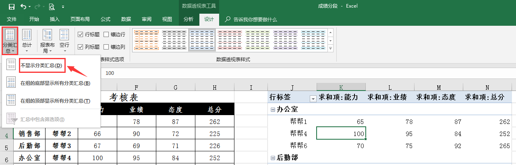The height and width of the screenshot is (165, 516).
Task: Click the 求和项:总分 header cell
Action: click(488, 97)
